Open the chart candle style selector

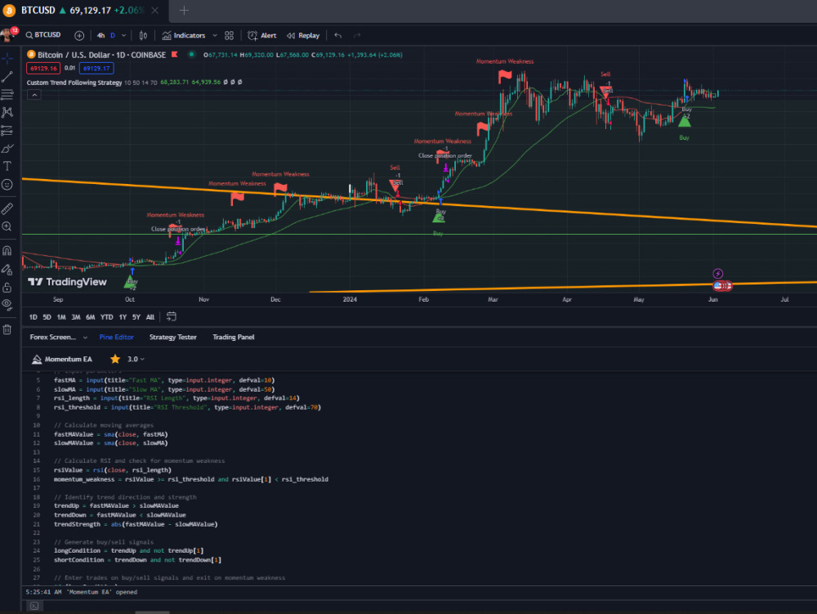coord(143,35)
